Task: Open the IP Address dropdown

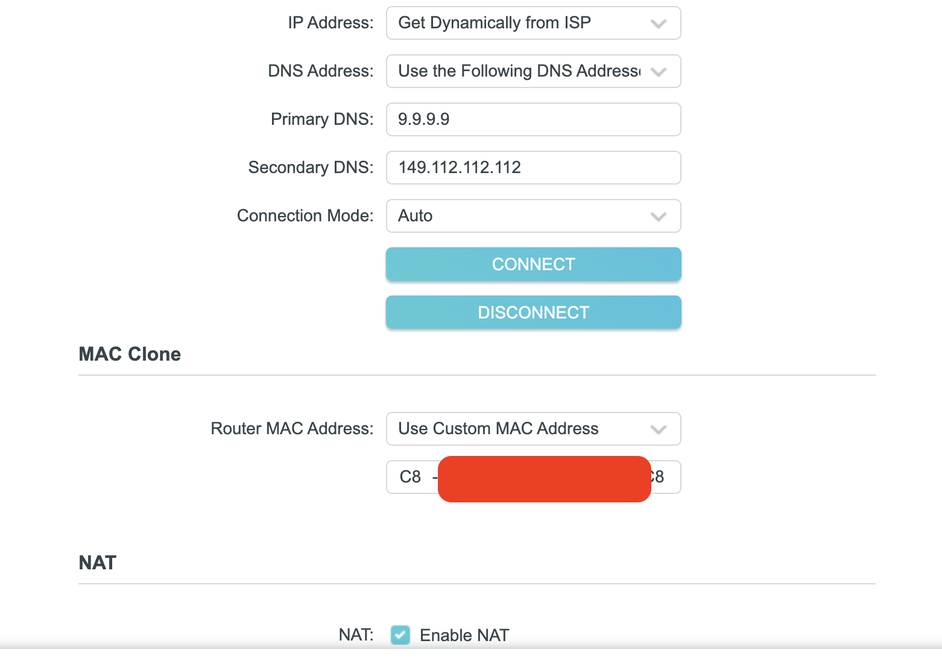Action: tap(533, 23)
